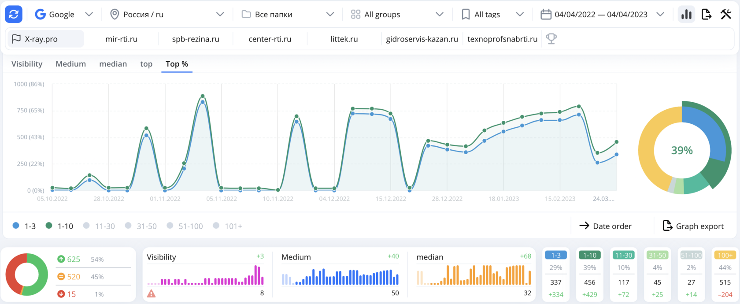Toggle the 1-10 series legend
The image size is (740, 304).
(x=59, y=226)
